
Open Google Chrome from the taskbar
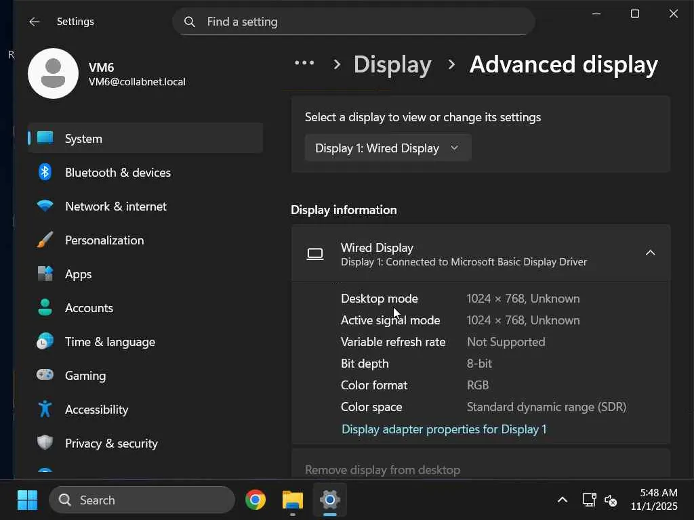pos(256,500)
